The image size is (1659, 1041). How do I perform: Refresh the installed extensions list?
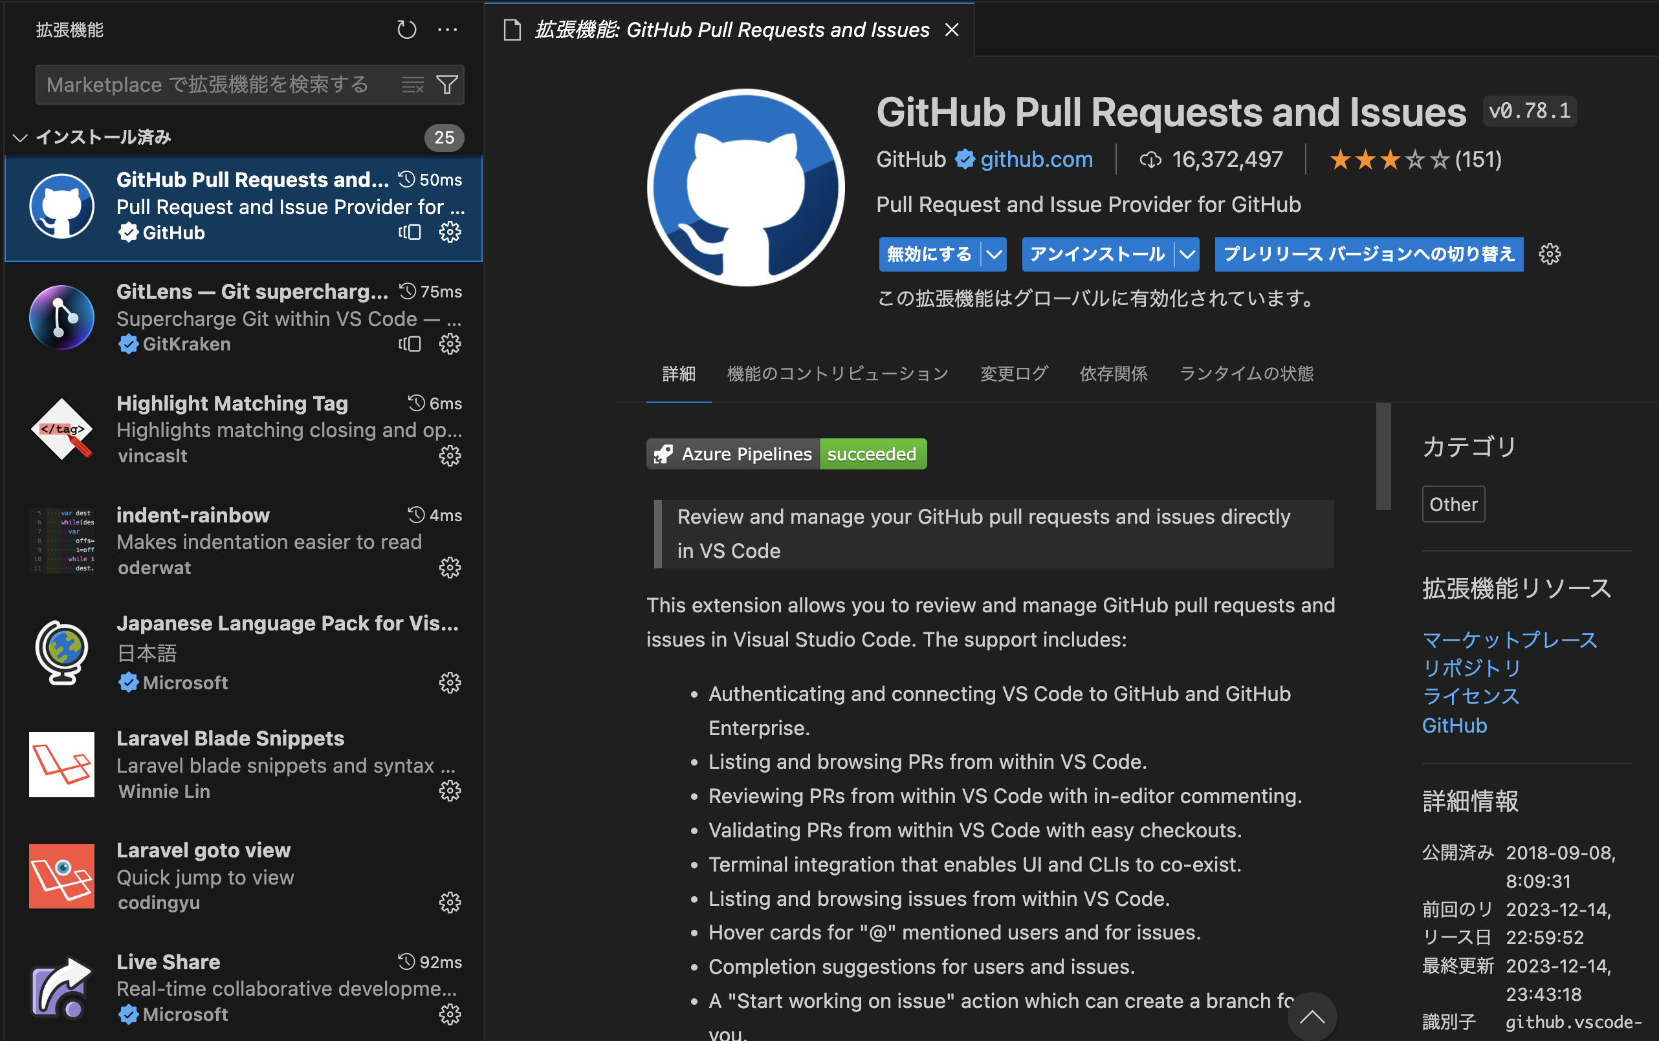tap(406, 30)
